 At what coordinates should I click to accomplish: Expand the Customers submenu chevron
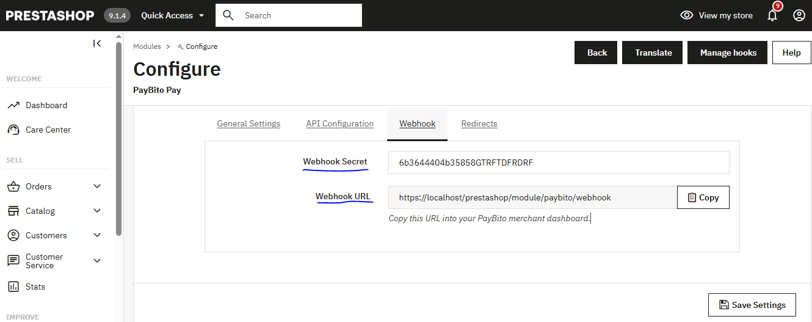97,235
